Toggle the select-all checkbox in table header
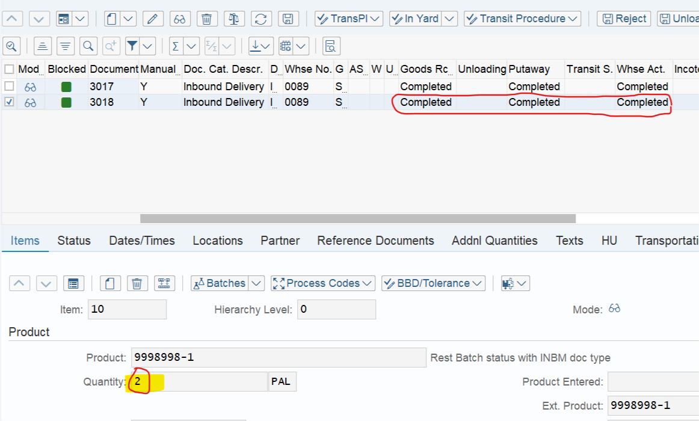This screenshot has height=421, width=699. (x=9, y=69)
